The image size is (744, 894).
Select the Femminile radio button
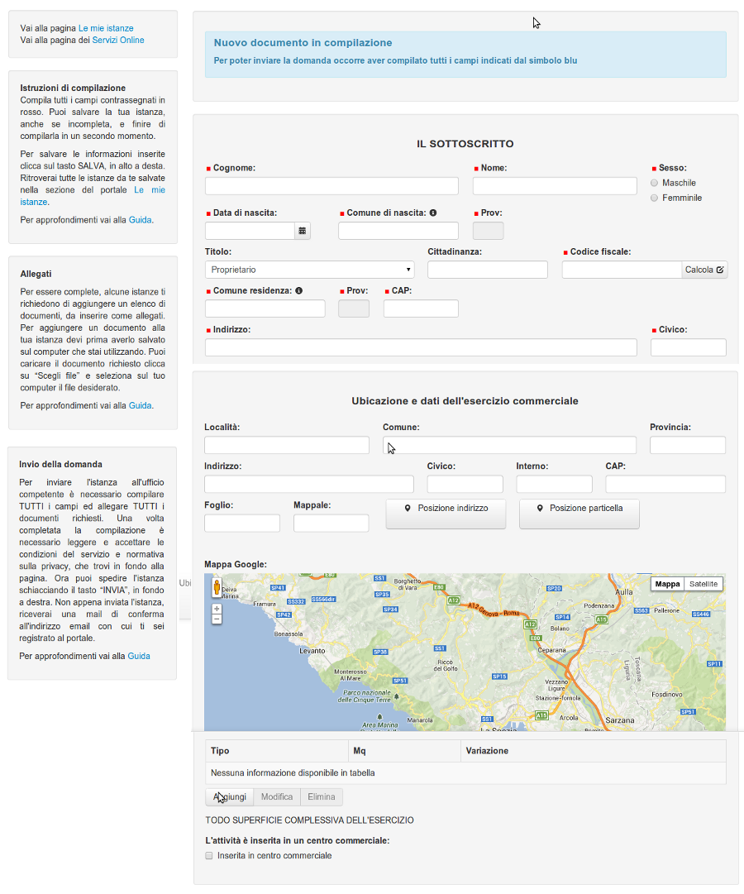[654, 198]
